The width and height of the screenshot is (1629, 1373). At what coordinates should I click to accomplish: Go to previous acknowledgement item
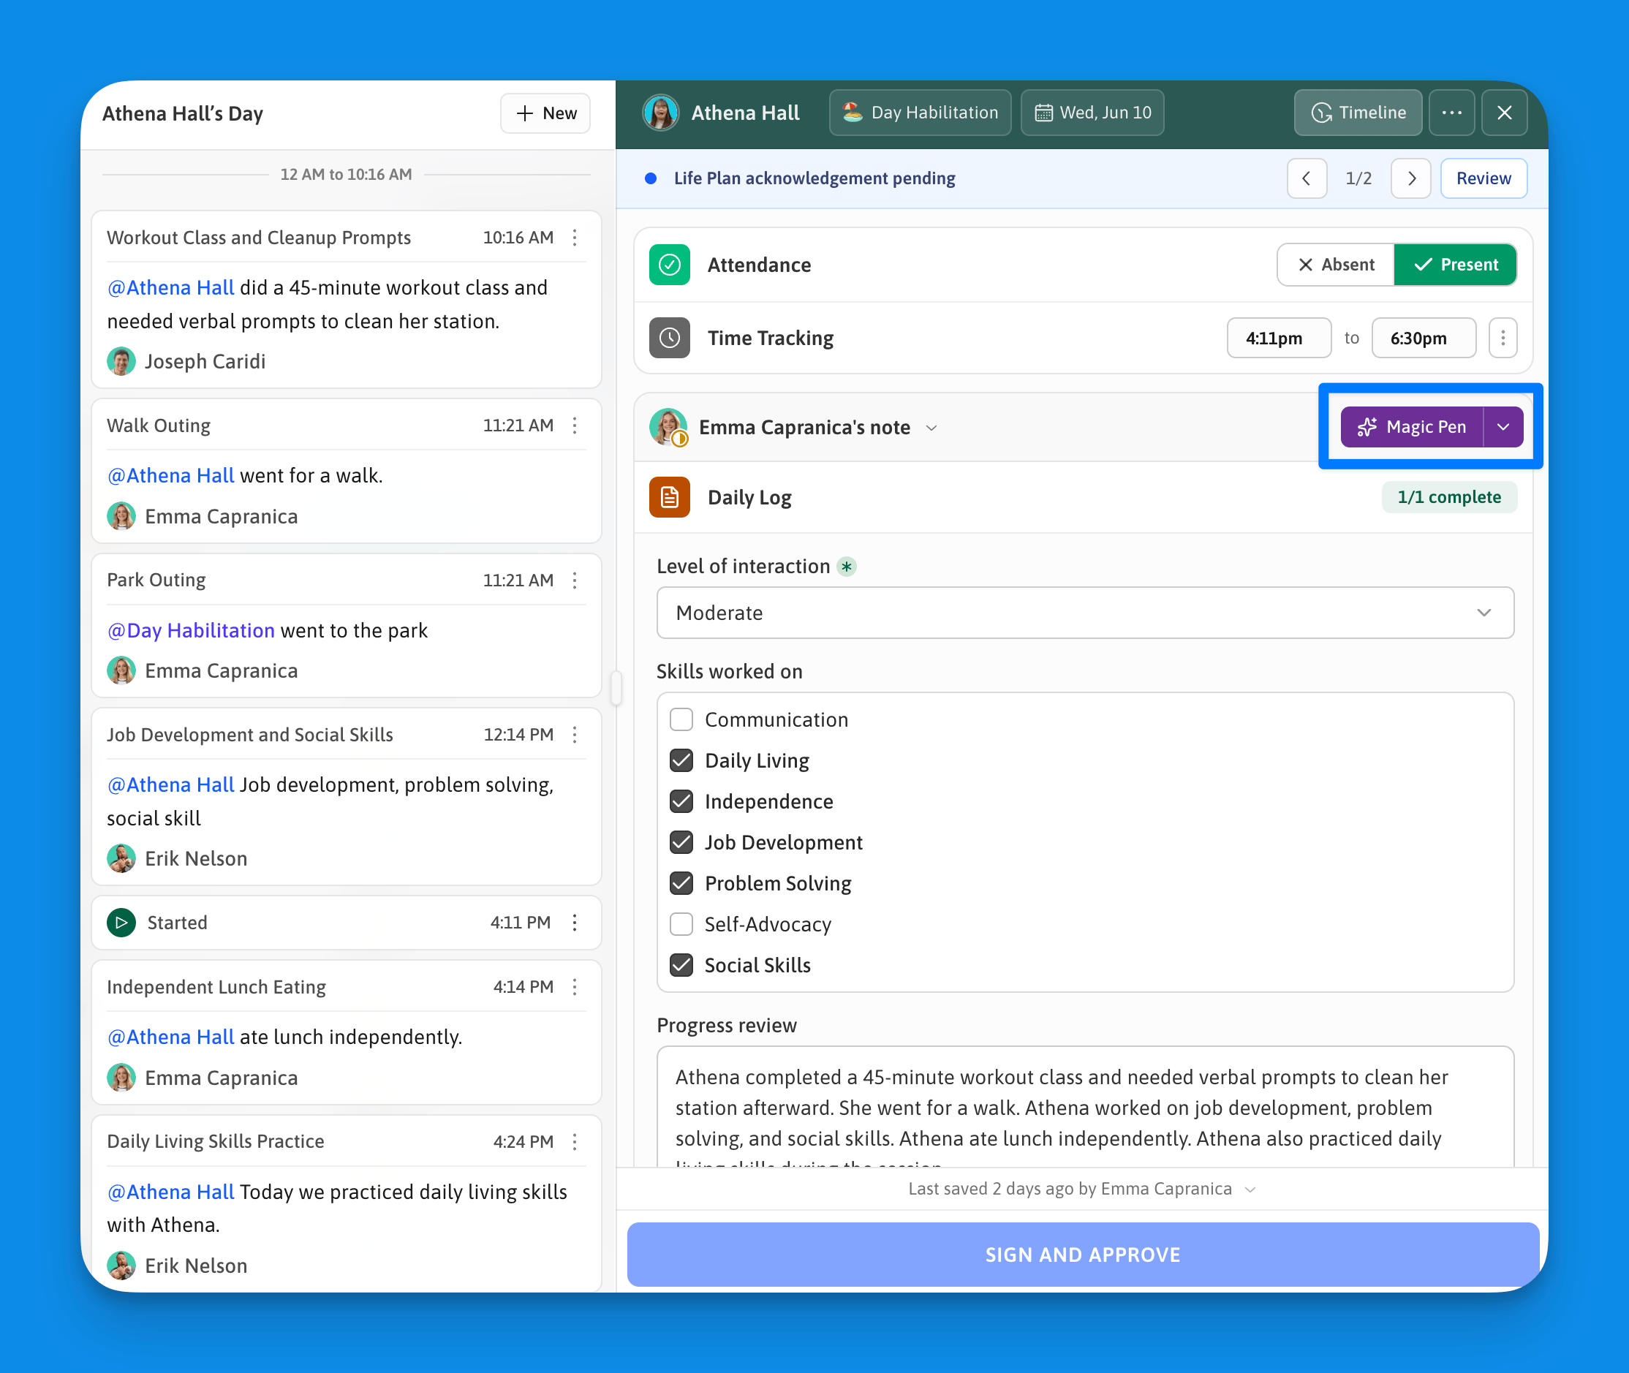(x=1307, y=178)
